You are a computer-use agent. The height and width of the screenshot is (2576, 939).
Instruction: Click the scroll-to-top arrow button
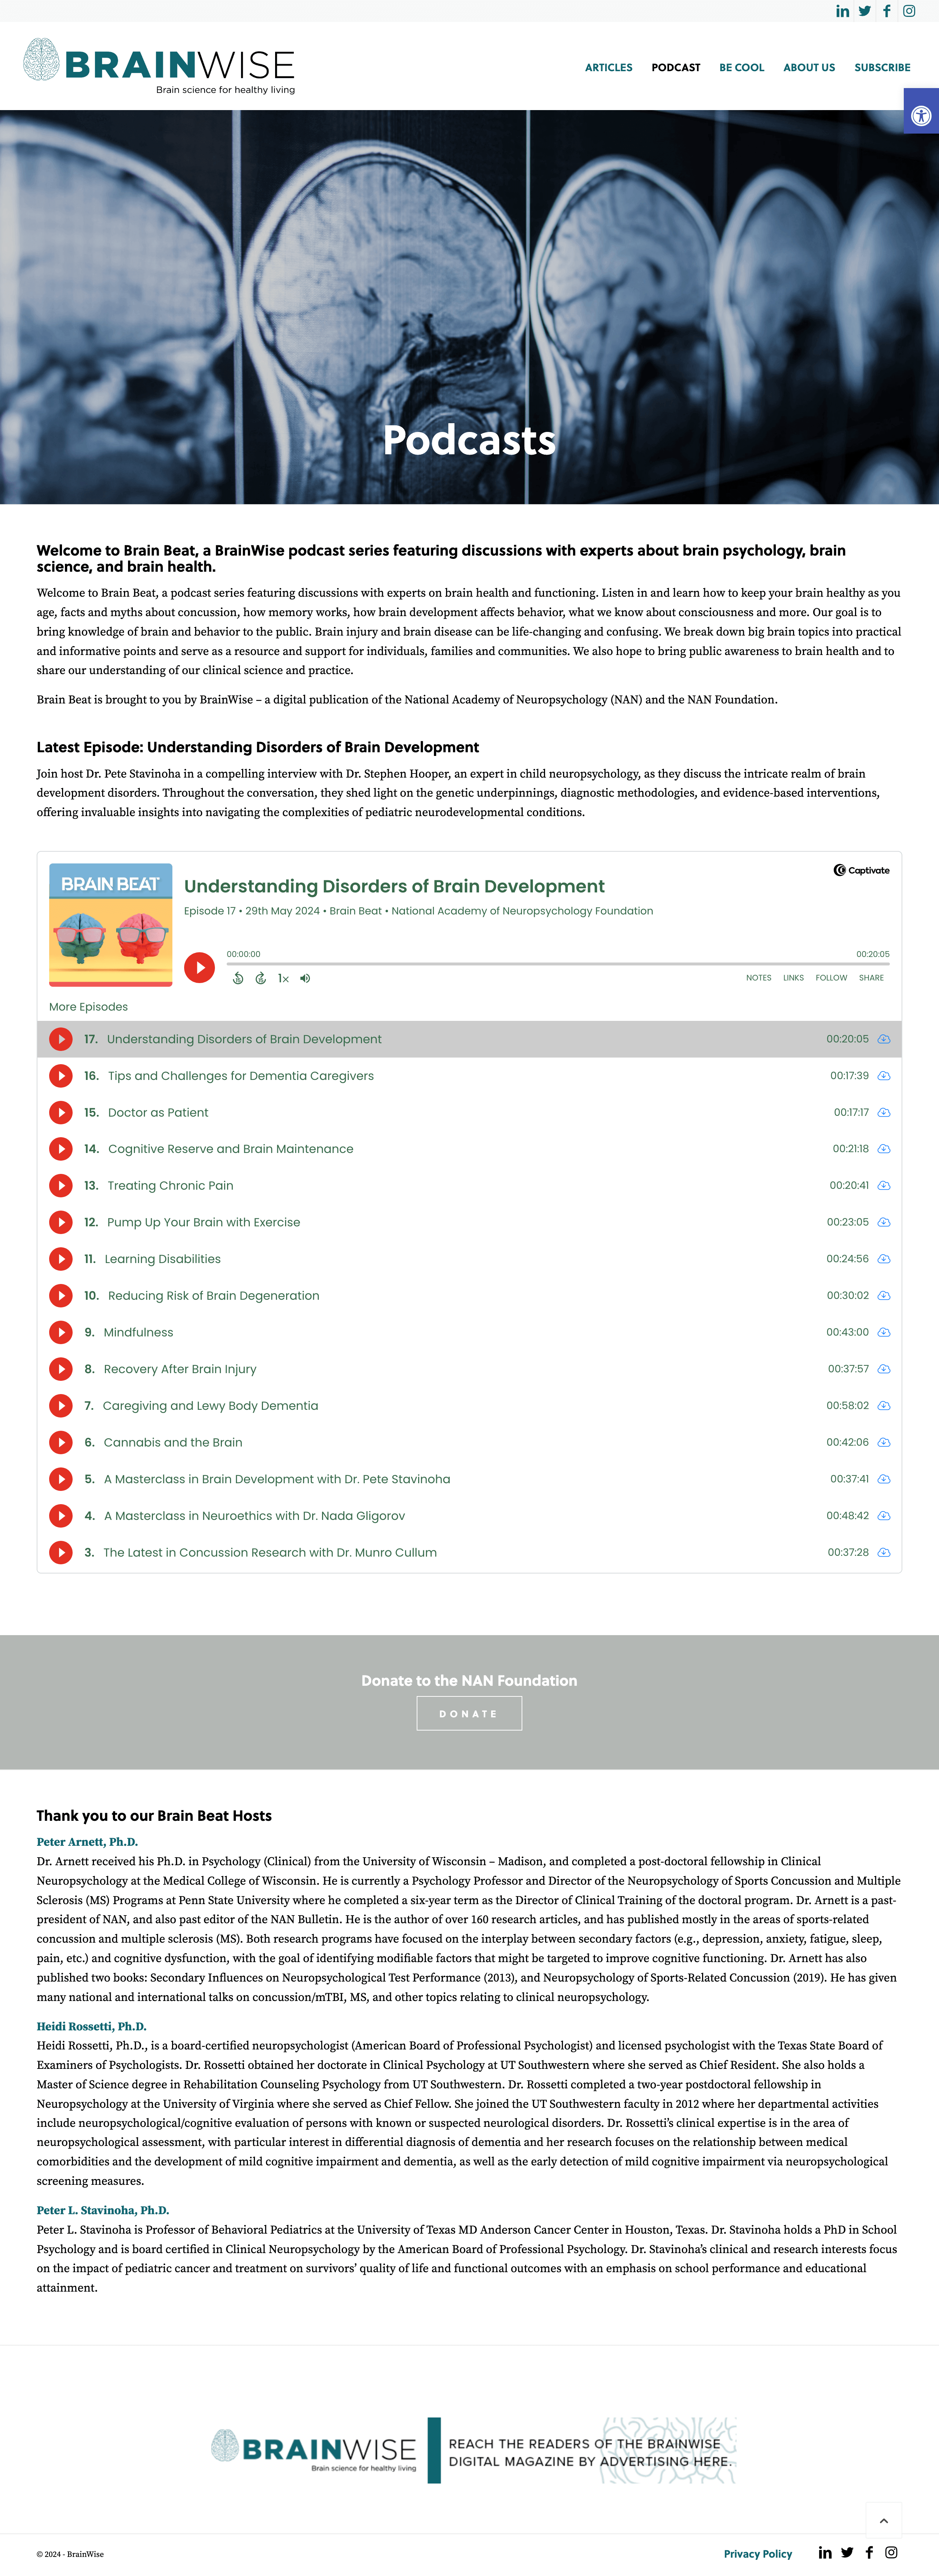(884, 2521)
